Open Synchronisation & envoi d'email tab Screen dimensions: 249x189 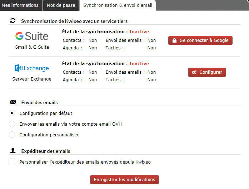(118, 5)
